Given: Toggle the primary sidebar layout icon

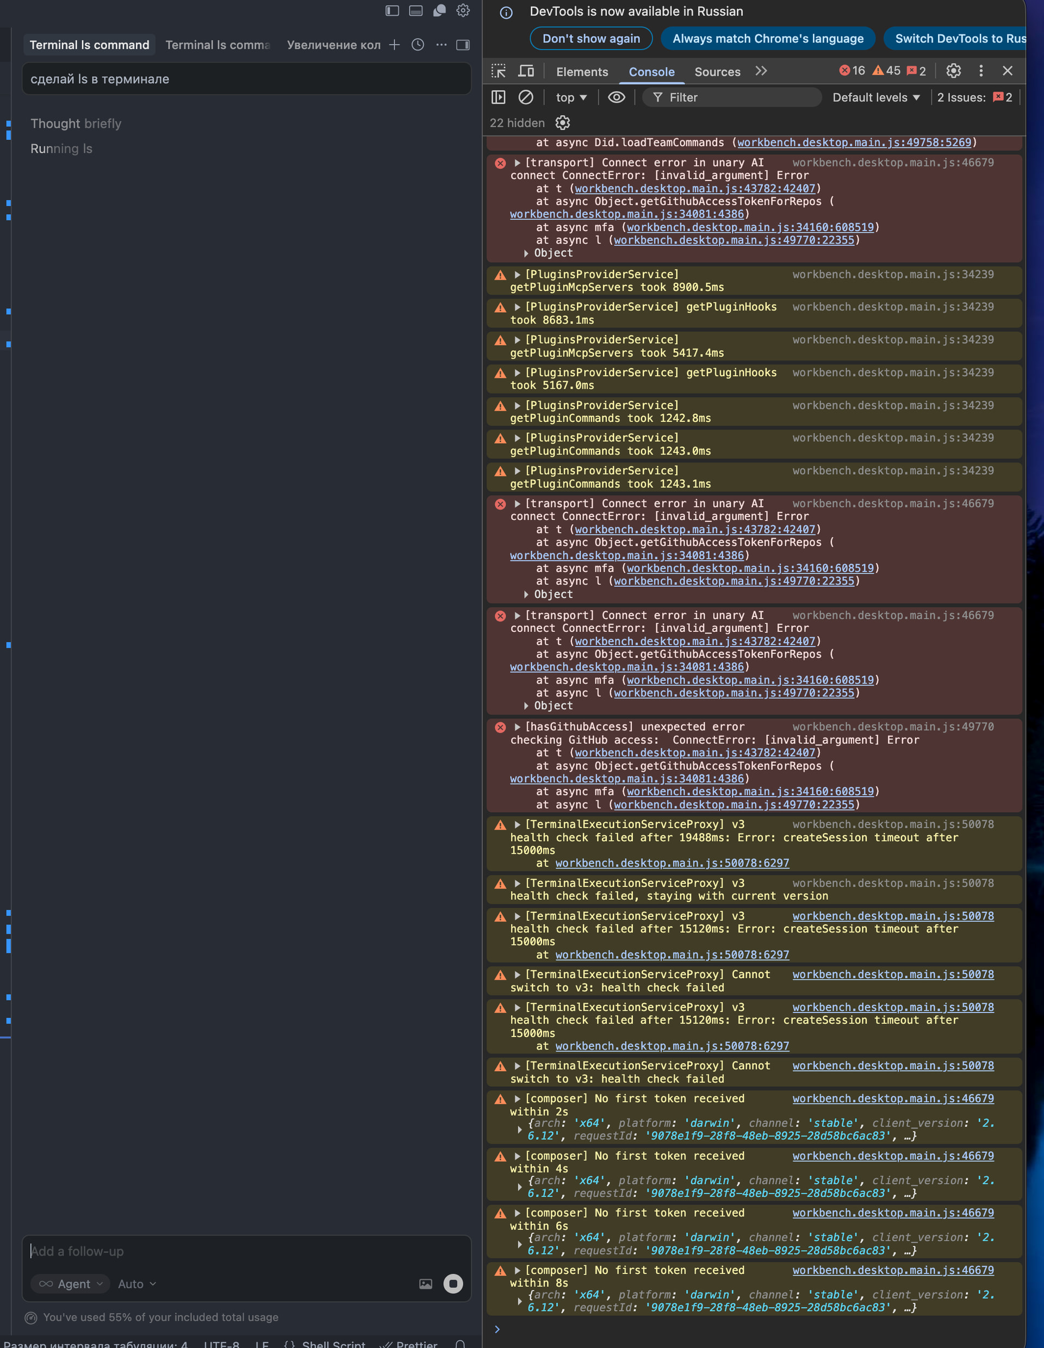Looking at the screenshot, I should pos(393,10).
